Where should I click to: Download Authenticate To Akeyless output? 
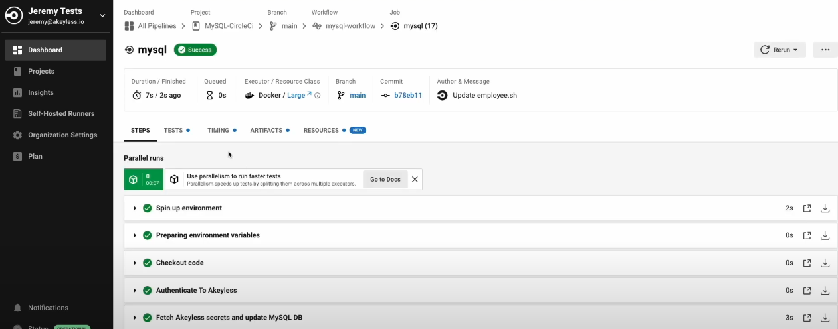[x=825, y=290]
